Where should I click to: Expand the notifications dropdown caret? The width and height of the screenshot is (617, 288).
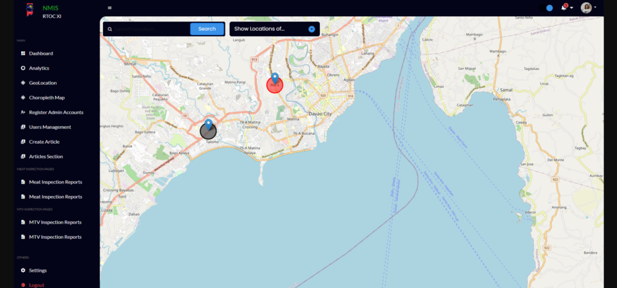coord(572,8)
